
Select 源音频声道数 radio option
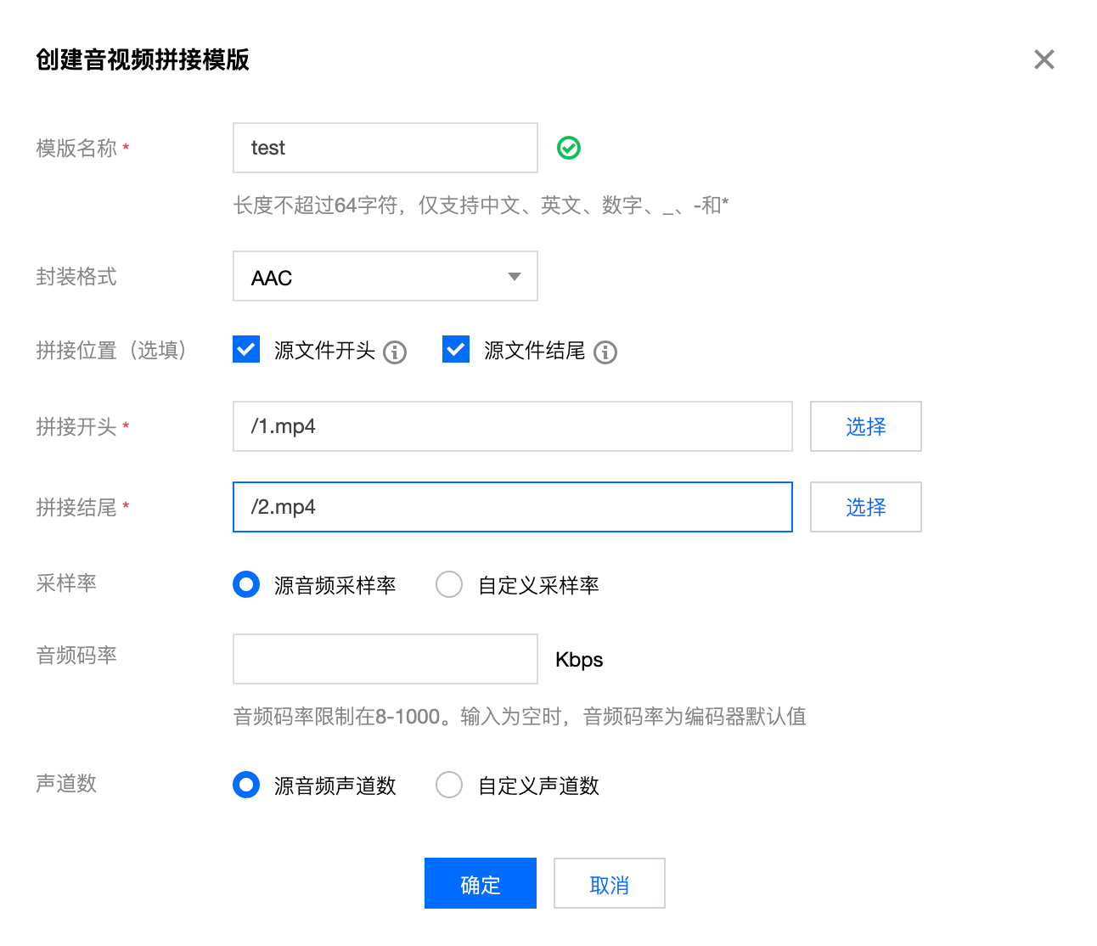(x=246, y=785)
